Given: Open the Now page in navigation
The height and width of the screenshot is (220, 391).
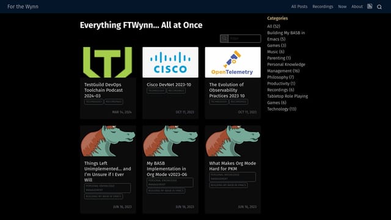Looking at the screenshot, I should point(342,7).
